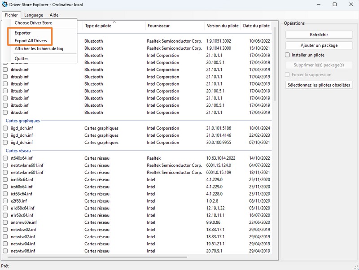Click the Driver Store Explorer title bar icon
This screenshot has height=270, width=359.
(5, 4)
